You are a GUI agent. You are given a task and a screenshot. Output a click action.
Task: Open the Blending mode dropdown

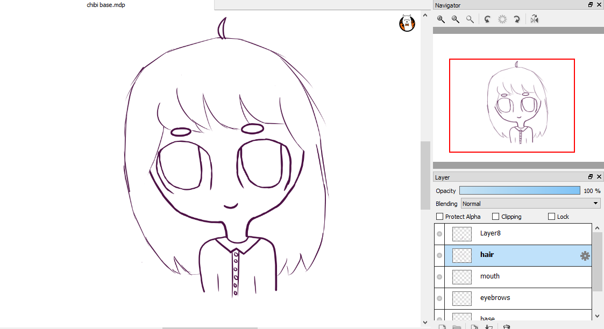[531, 204]
